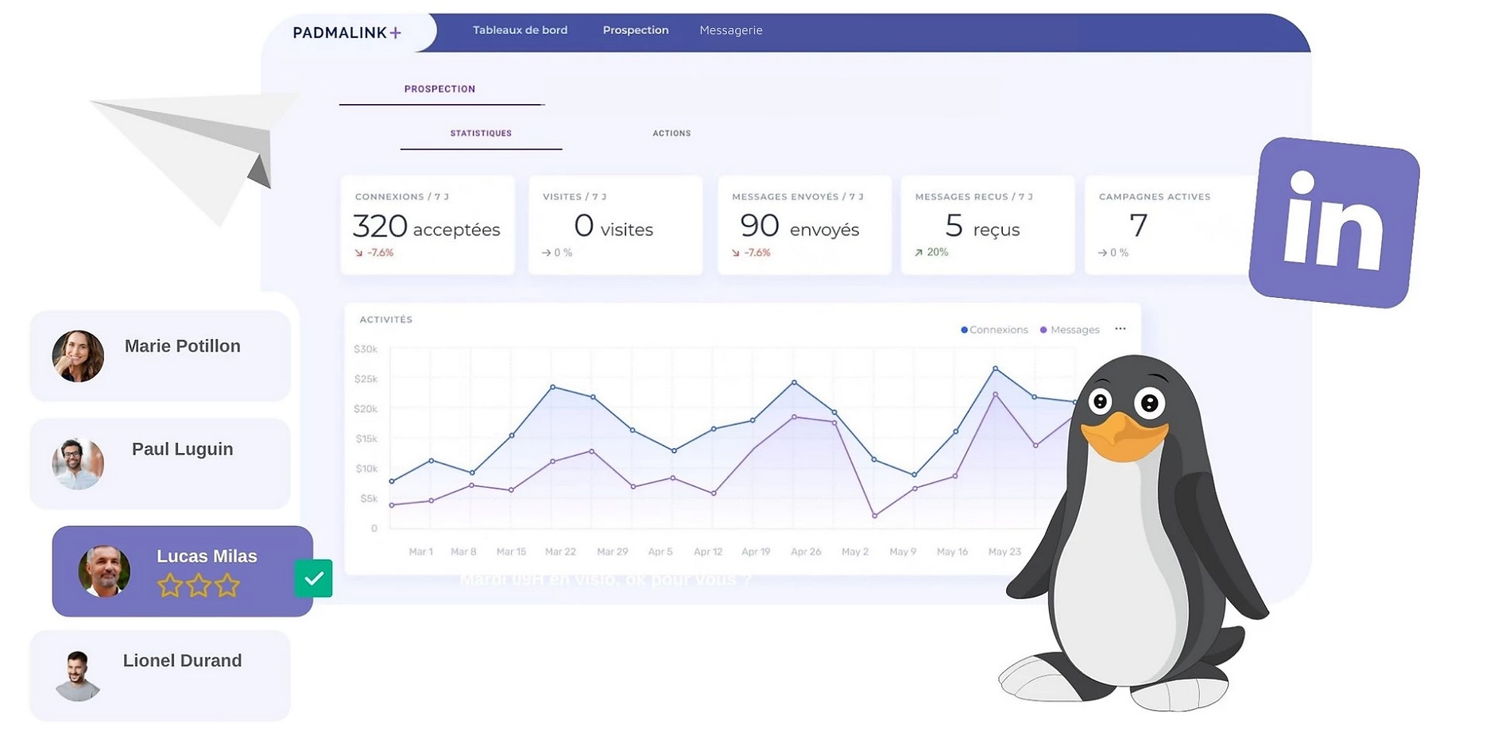The image size is (1494, 747).
Task: Switch to the ACTIONS tab
Action: [672, 134]
